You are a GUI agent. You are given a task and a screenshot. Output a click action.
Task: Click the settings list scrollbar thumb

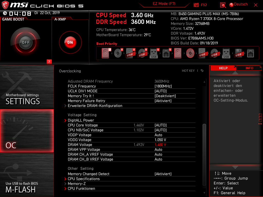(x=204, y=154)
